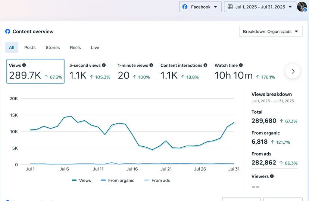Click the Facebook icon beside Content overview
The width and height of the screenshot is (309, 201).
click(8, 31)
